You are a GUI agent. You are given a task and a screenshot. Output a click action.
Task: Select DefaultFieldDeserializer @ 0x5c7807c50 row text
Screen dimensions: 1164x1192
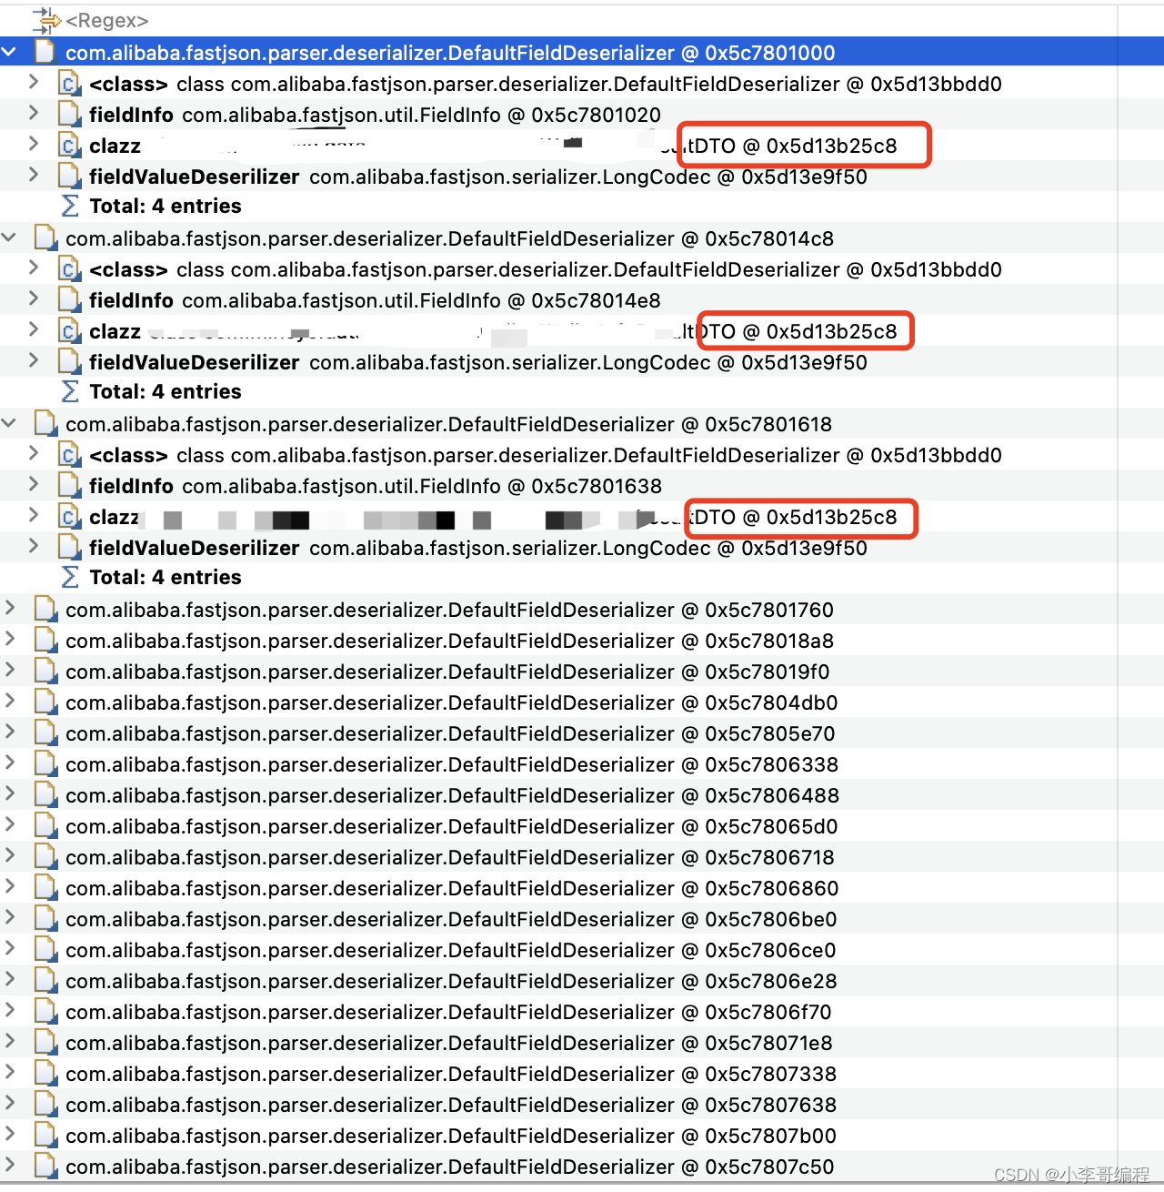click(450, 1167)
